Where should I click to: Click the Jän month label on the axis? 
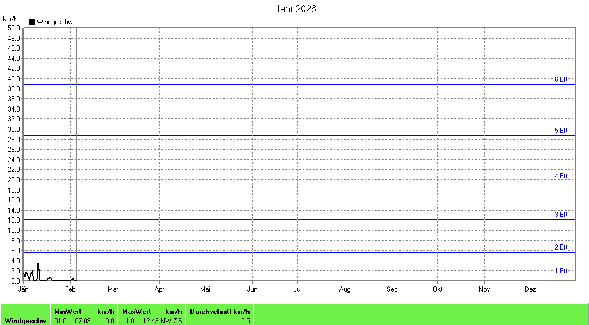tap(24, 289)
